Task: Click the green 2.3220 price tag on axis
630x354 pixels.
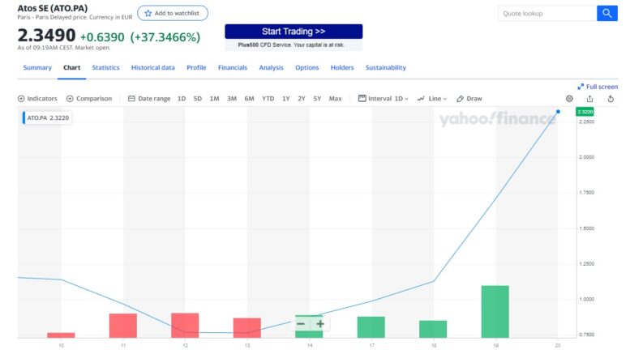Action: click(x=585, y=112)
